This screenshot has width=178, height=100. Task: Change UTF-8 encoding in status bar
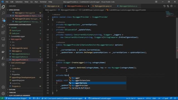[x=148, y=98]
